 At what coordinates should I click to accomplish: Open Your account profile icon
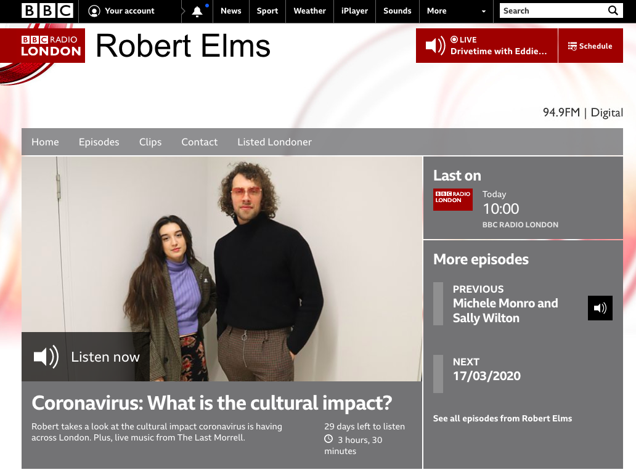94,11
